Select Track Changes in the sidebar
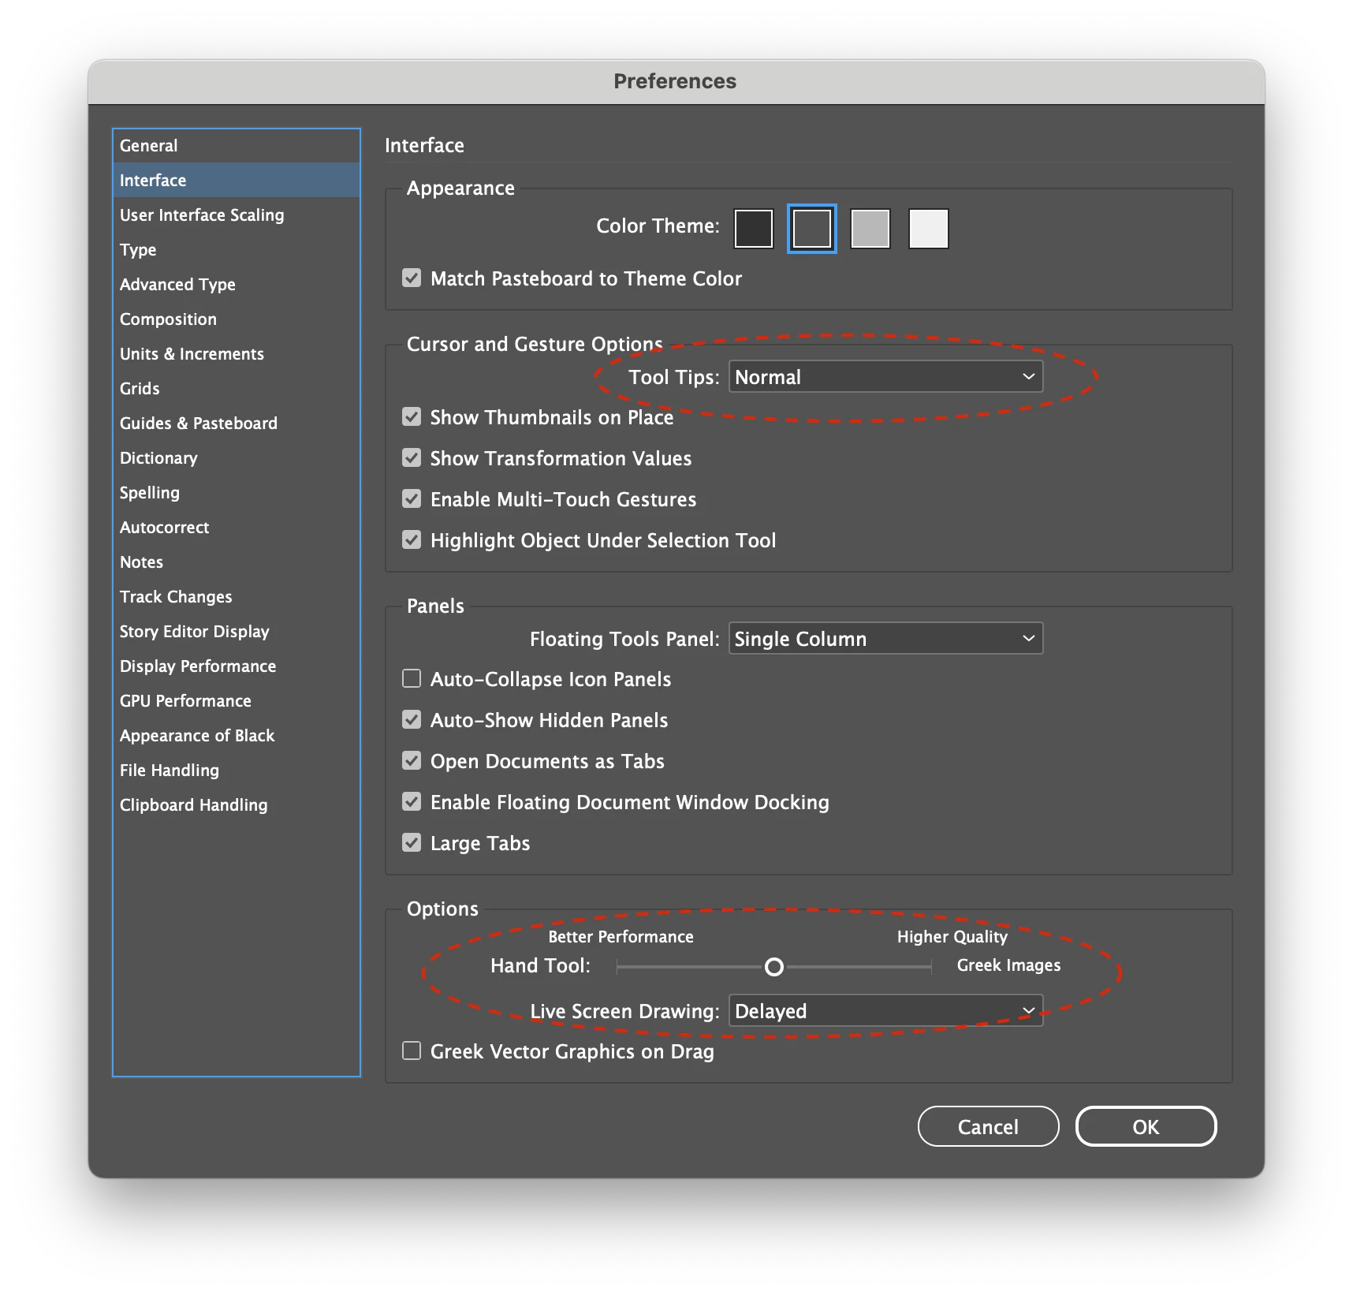The width and height of the screenshot is (1353, 1295). point(237,597)
